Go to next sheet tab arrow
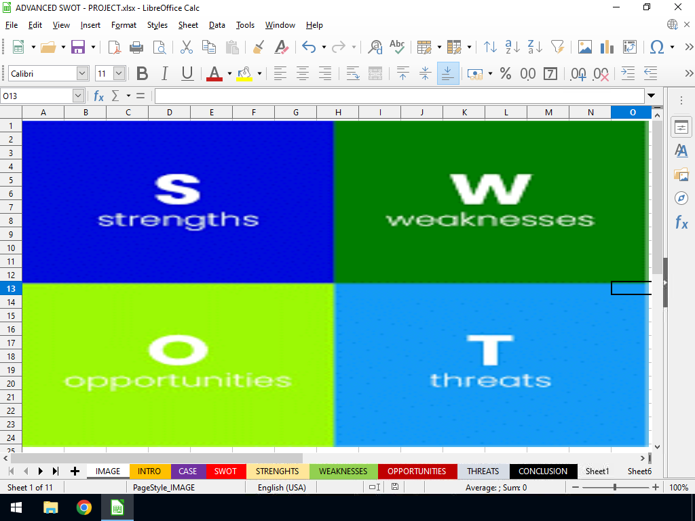The width and height of the screenshot is (695, 521). click(40, 471)
